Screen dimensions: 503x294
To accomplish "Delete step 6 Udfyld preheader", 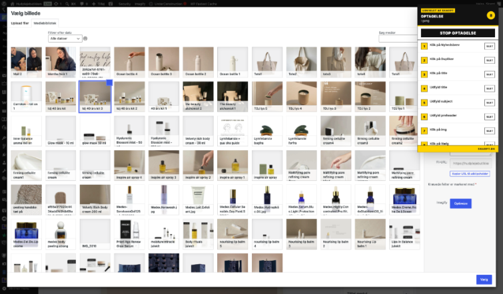I will pos(490,116).
